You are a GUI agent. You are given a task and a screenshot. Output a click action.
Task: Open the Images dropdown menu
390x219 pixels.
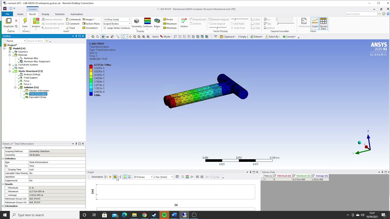tap(90, 19)
